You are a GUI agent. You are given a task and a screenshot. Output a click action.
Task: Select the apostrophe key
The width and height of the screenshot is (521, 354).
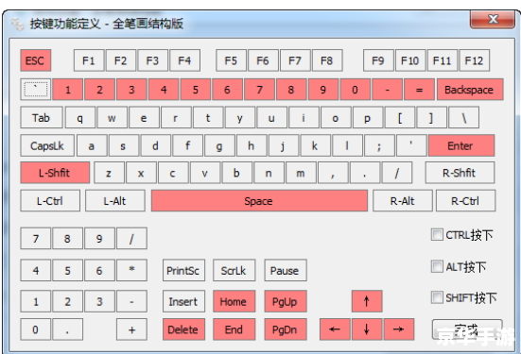click(x=411, y=145)
